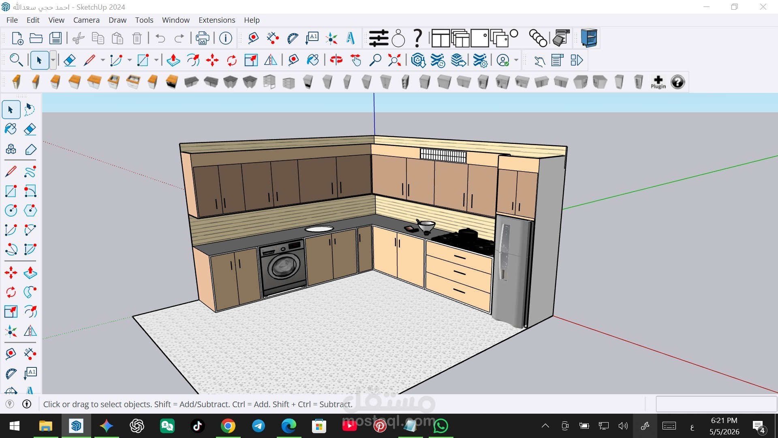Viewport: 778px width, 438px height.
Task: Open the notification center icon
Action: click(x=759, y=426)
